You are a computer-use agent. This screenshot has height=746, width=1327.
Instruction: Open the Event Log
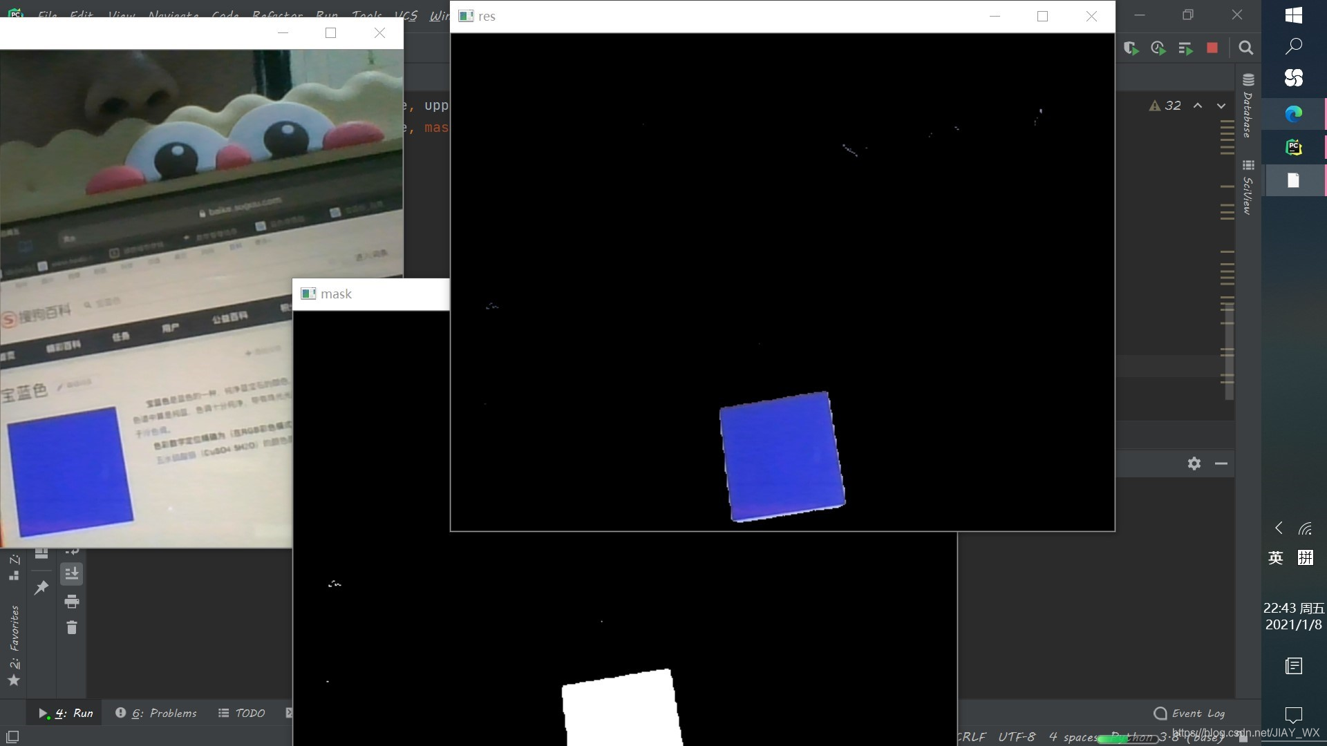(x=1189, y=714)
